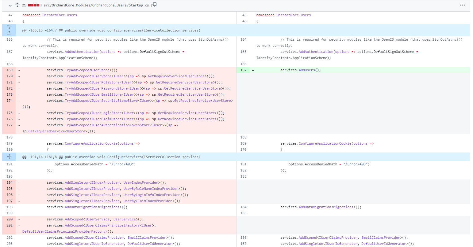Screen dimensions: 473x247
Task: Click removed IUserClaimsPrincipalFactory<IUser> line
Action: coord(89,228)
